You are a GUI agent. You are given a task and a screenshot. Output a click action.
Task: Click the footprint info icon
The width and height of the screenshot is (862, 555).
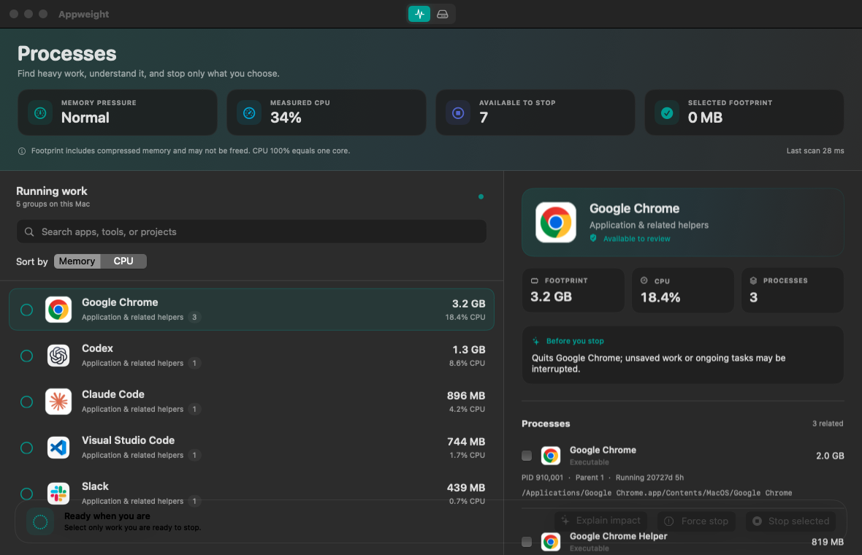[22, 151]
